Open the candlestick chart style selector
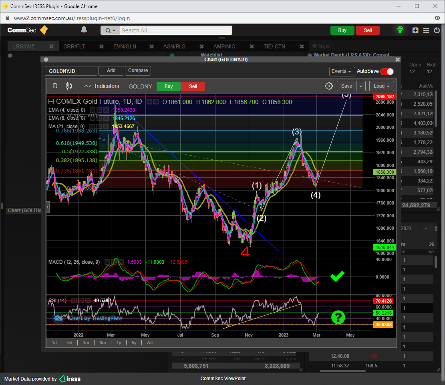This screenshot has width=445, height=385. pos(69,86)
